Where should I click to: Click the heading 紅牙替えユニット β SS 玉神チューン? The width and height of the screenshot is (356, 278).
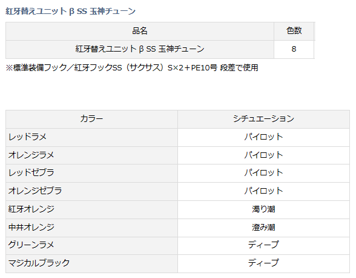pyautogui.click(x=70, y=11)
